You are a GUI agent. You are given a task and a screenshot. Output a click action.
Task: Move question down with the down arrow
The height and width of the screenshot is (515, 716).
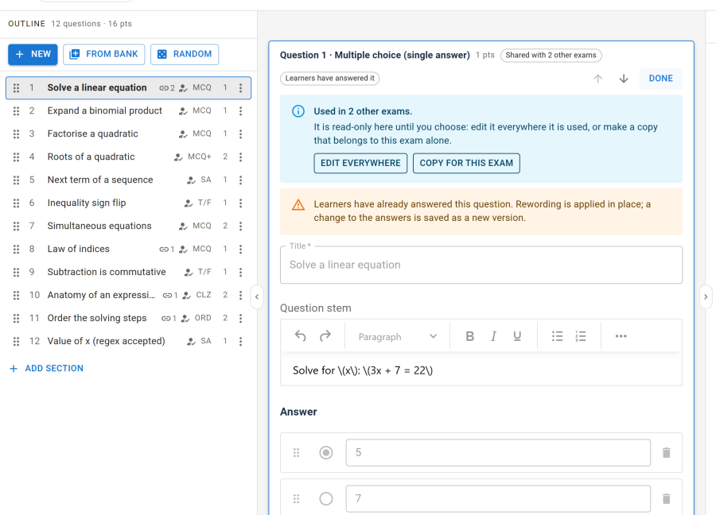click(x=623, y=79)
